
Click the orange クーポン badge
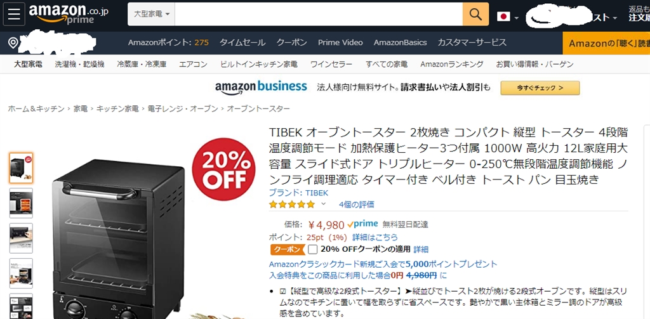287,249
